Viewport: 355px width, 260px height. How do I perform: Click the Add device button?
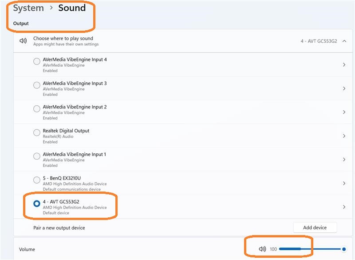[315, 228]
